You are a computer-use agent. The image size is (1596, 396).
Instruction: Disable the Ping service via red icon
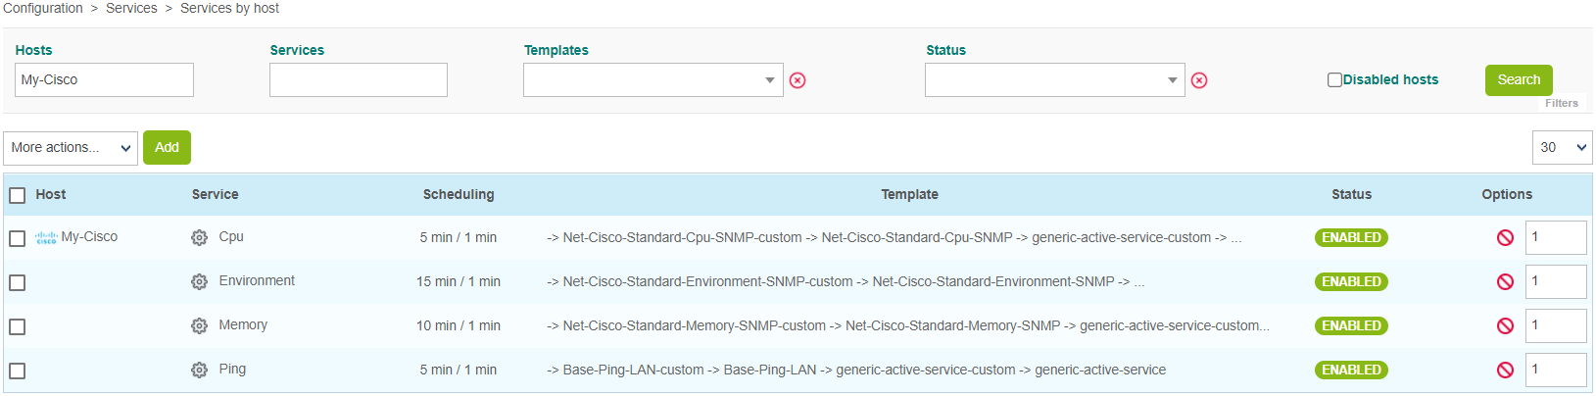click(1505, 371)
